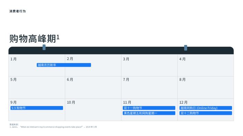This screenshot has width=243, height=136.
Task: Click the right calendar binder ring
Action: (186, 48)
